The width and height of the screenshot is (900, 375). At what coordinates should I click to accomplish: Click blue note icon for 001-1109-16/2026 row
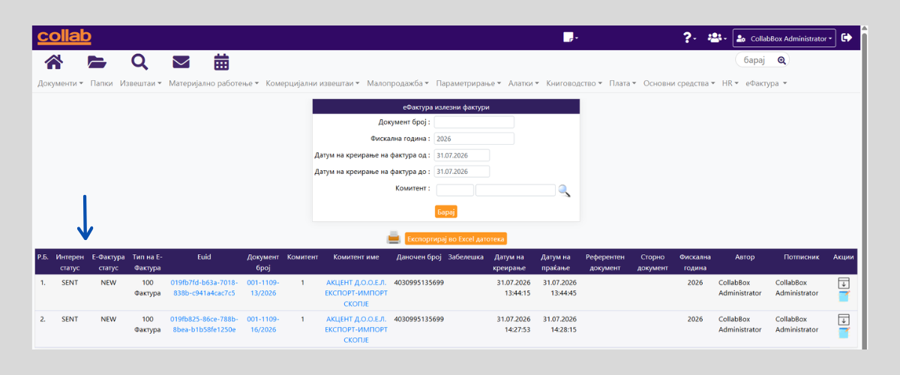[844, 332]
